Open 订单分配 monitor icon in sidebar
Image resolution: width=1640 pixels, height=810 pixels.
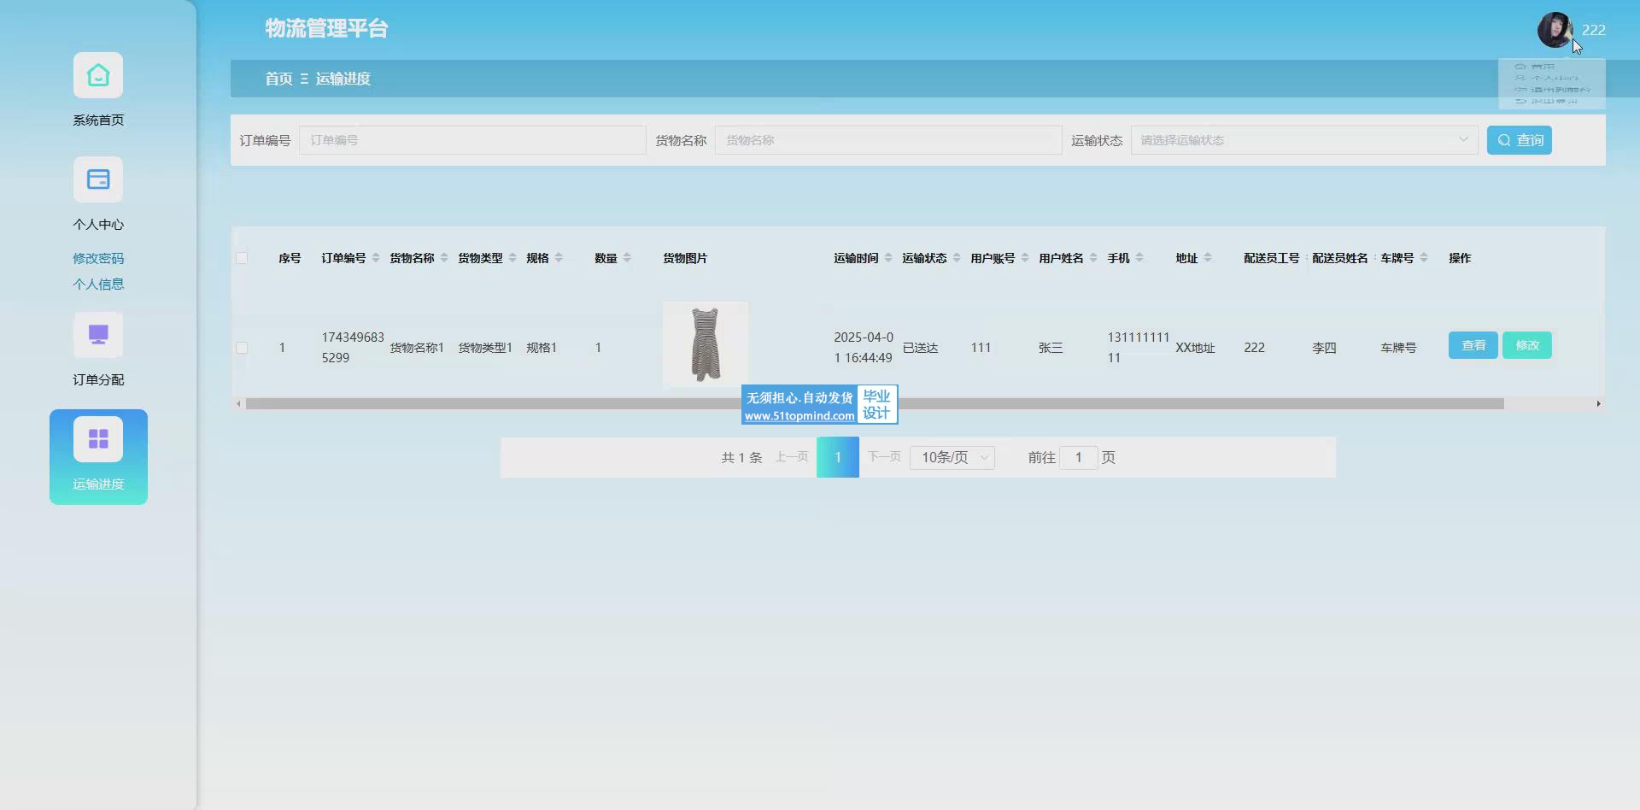click(x=98, y=336)
